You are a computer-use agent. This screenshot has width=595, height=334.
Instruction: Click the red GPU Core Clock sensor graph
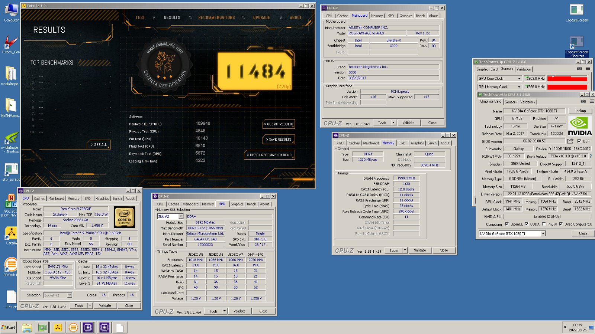tap(567, 78)
